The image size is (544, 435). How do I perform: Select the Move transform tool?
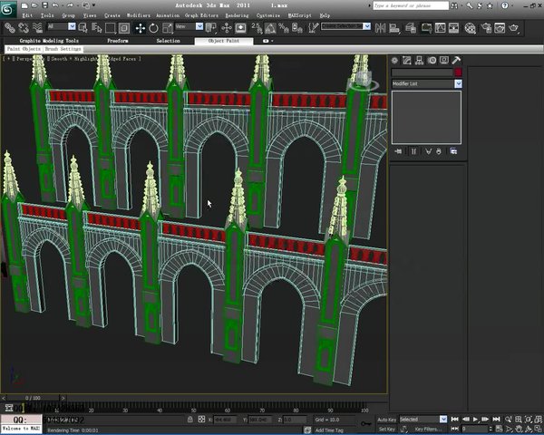pos(141,28)
